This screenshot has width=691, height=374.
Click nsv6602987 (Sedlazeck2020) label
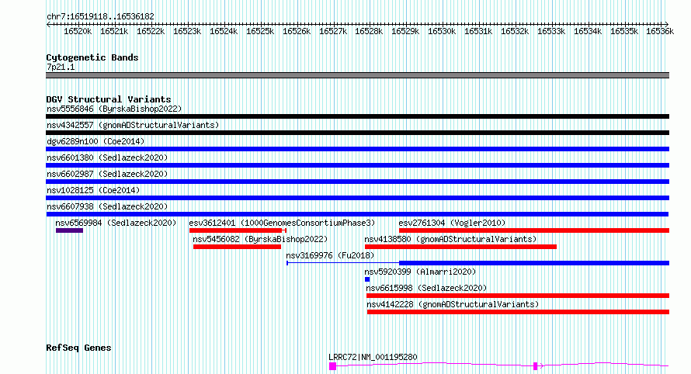(107, 174)
